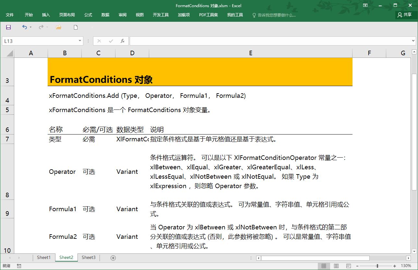Select Page Layout view in status bar
The image size is (418, 270).
coord(336,266)
